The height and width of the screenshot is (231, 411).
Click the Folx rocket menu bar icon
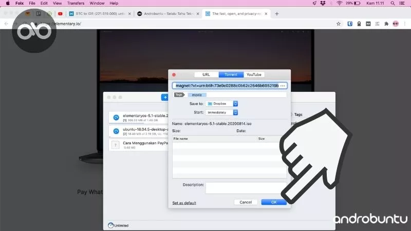pos(314,3)
